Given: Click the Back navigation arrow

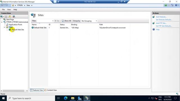Looking at the screenshot, I should click(2, 5).
